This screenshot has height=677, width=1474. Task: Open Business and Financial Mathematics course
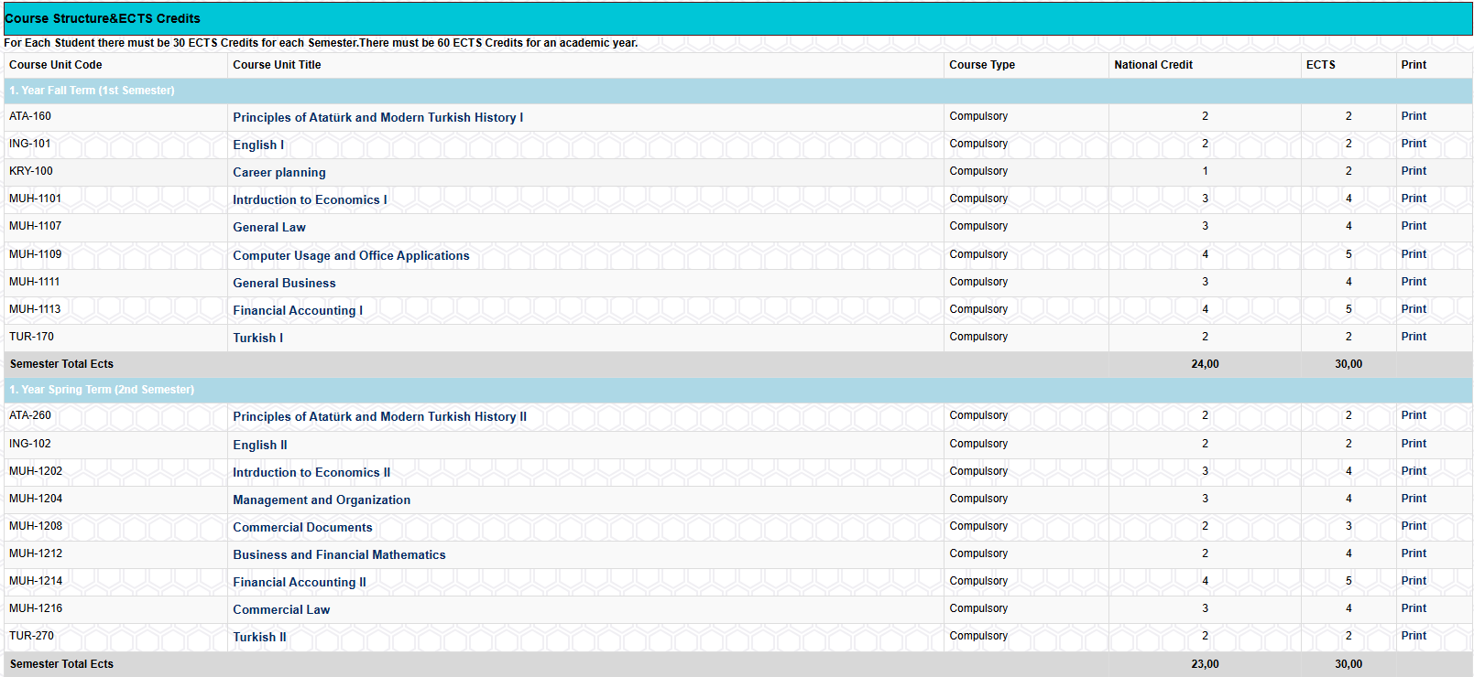tap(339, 555)
